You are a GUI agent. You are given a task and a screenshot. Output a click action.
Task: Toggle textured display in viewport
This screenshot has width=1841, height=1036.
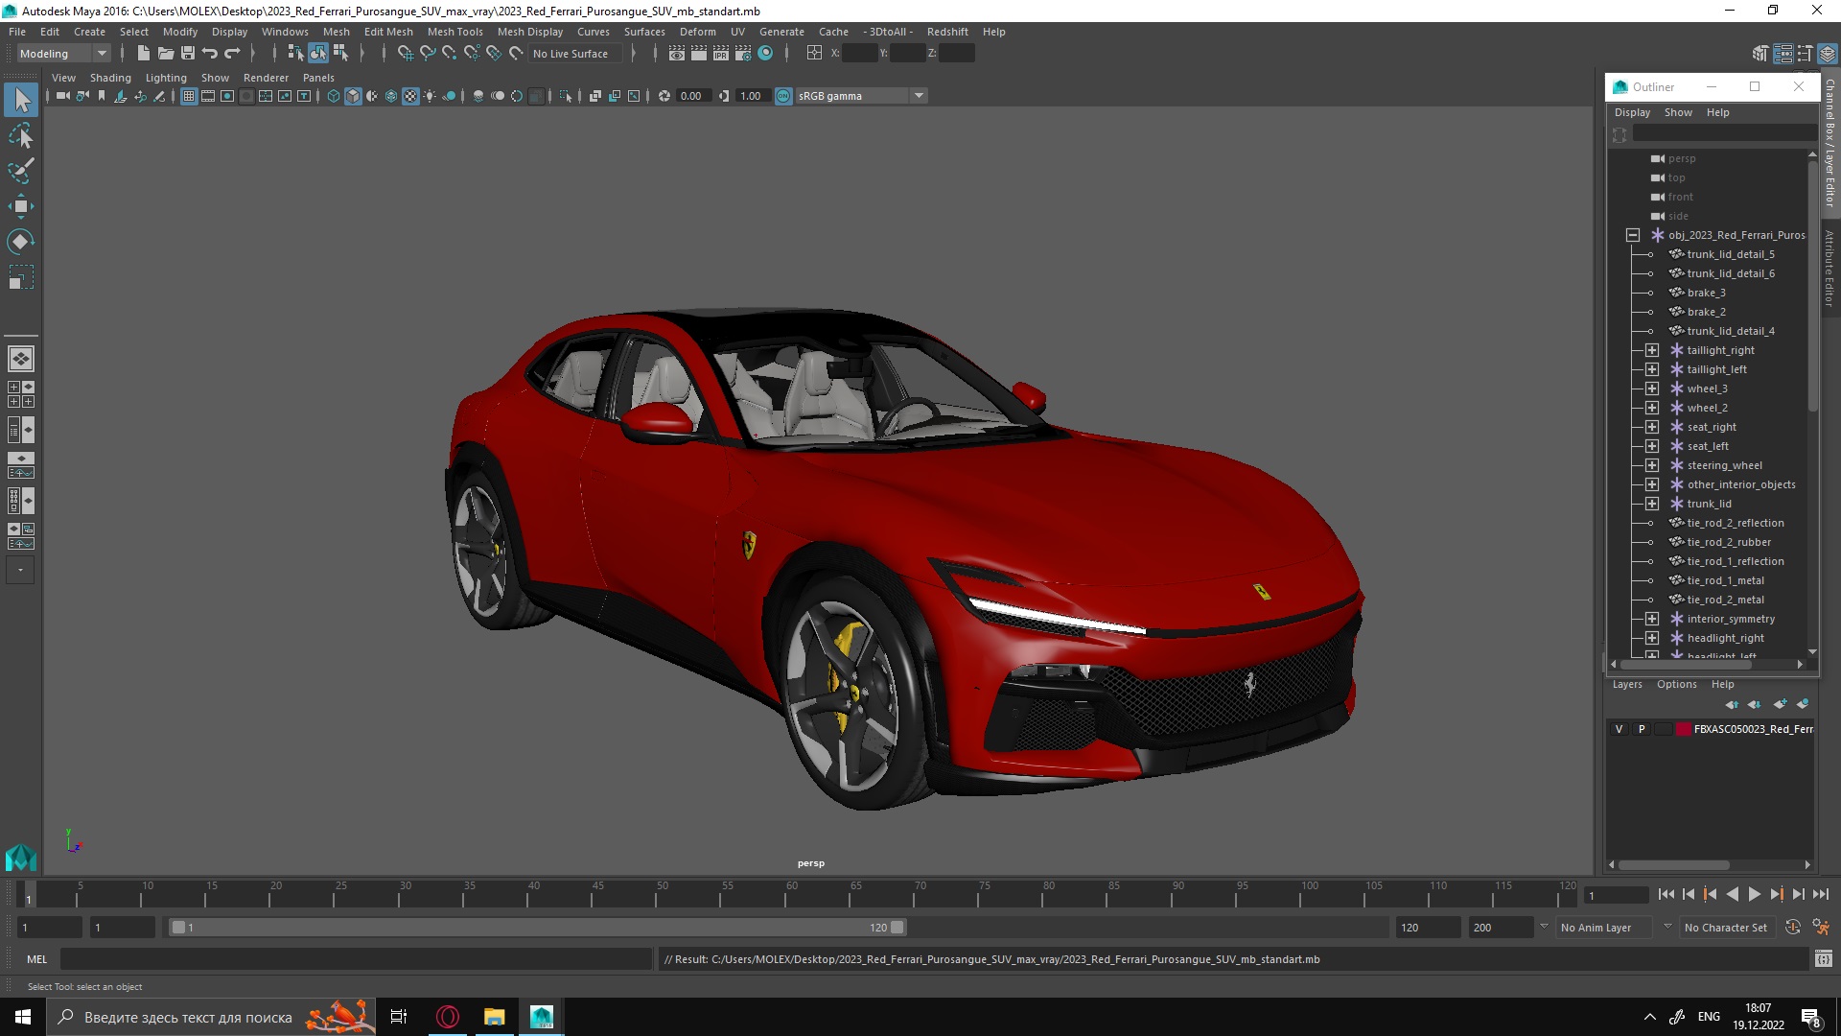click(410, 96)
